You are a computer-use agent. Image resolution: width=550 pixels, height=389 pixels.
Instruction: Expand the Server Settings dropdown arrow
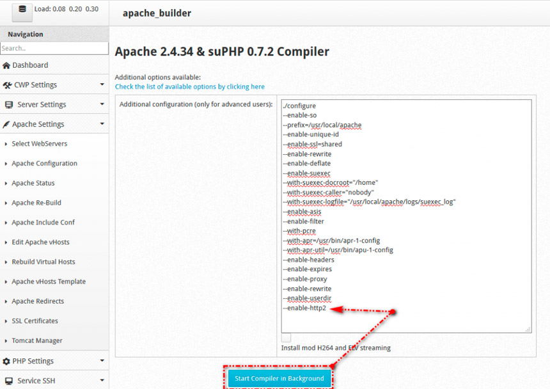(x=102, y=104)
